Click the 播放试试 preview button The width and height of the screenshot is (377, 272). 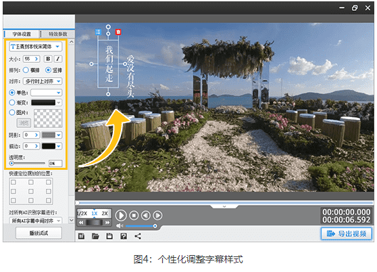39,233
